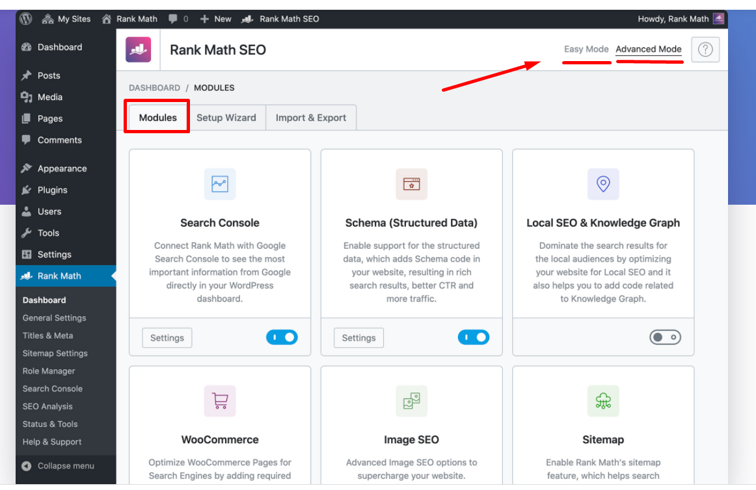Click Rank Math sidebar menu
Image resolution: width=756 pixels, height=490 pixels.
pos(66,276)
